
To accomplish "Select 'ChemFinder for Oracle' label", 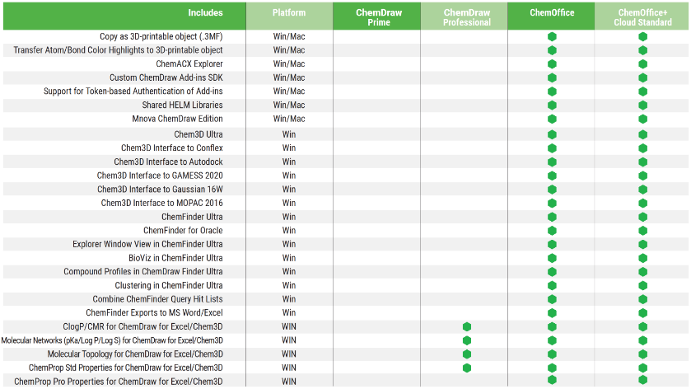I will [183, 230].
